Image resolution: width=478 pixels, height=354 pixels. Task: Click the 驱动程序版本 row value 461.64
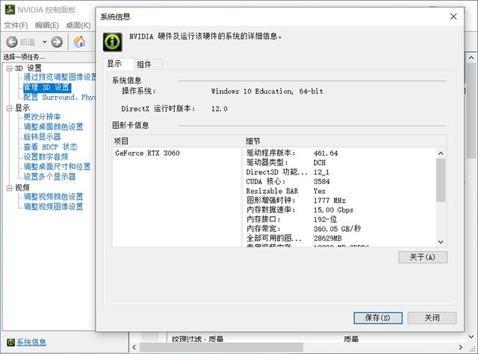coord(326,154)
